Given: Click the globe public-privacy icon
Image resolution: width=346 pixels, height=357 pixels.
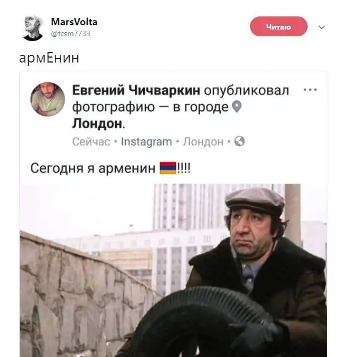Looking at the screenshot, I should [240, 141].
